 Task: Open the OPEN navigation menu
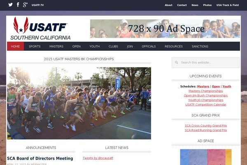tap(77, 46)
